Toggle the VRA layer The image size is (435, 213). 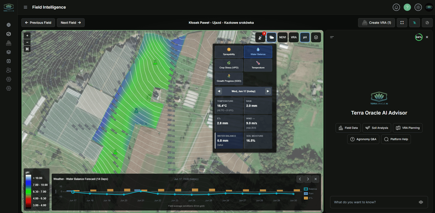point(294,37)
